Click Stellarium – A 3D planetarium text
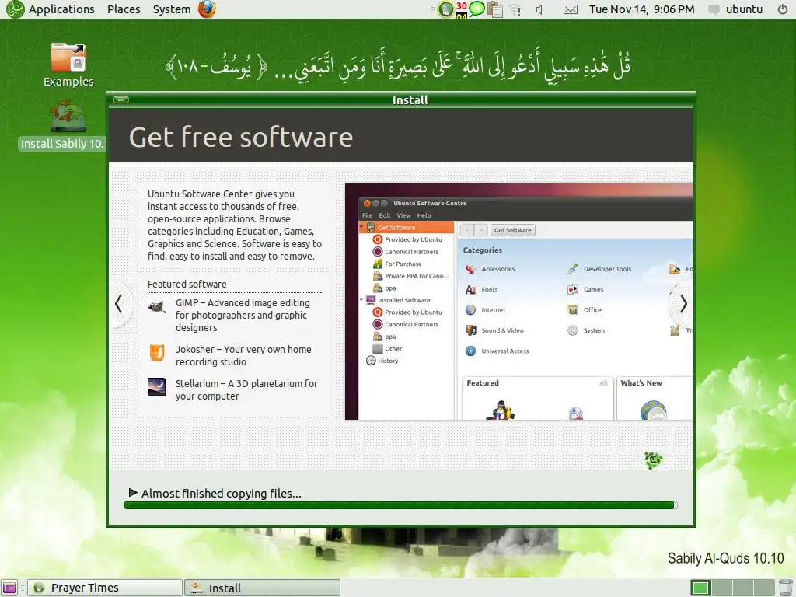The width and height of the screenshot is (796, 597). coord(246,389)
